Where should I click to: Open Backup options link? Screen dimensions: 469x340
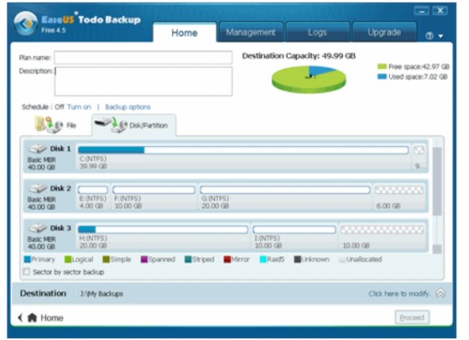(128, 107)
